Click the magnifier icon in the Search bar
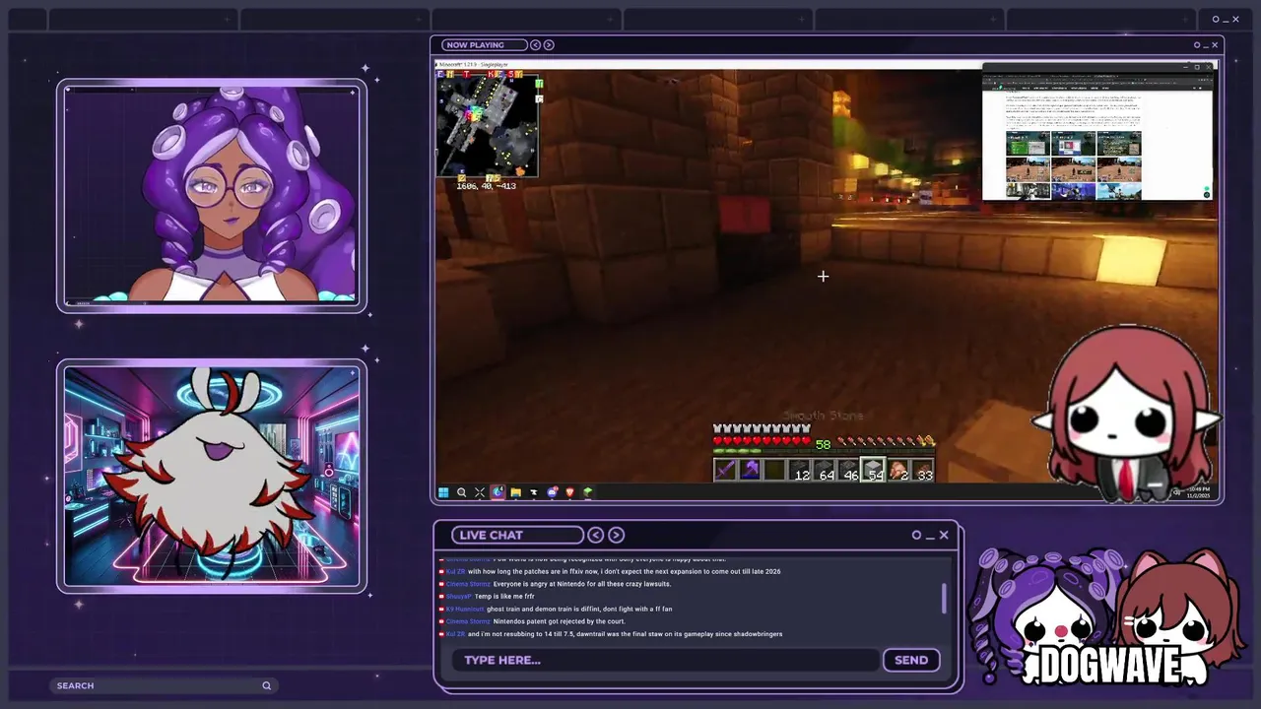 (x=266, y=685)
